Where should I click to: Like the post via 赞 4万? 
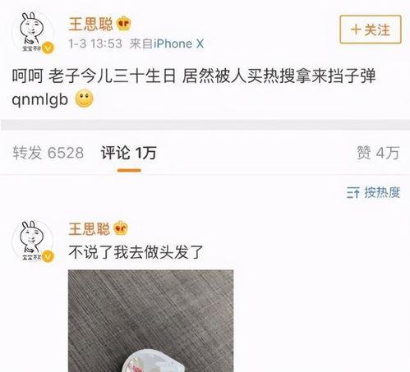click(378, 153)
